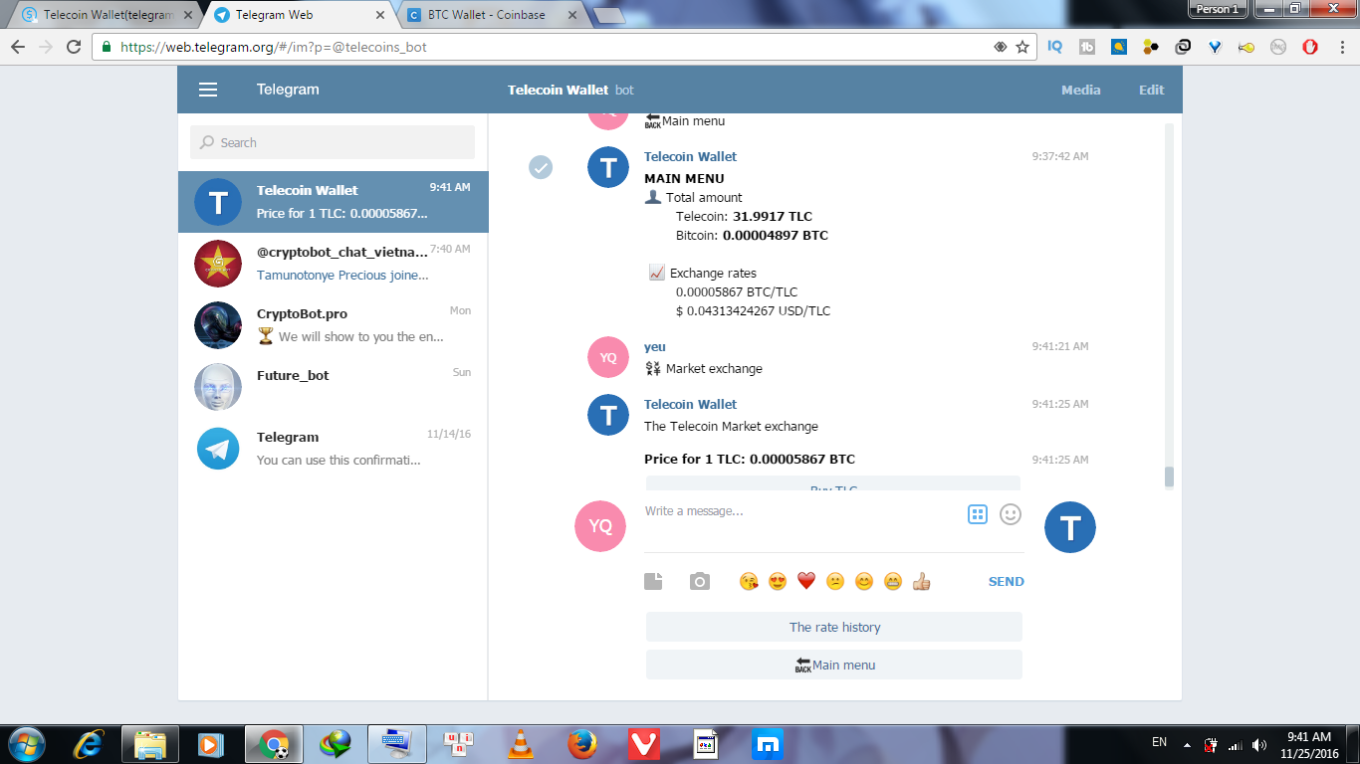Click the volume speaker tray icon
Screen dimensions: 1360x764
(x=1259, y=744)
